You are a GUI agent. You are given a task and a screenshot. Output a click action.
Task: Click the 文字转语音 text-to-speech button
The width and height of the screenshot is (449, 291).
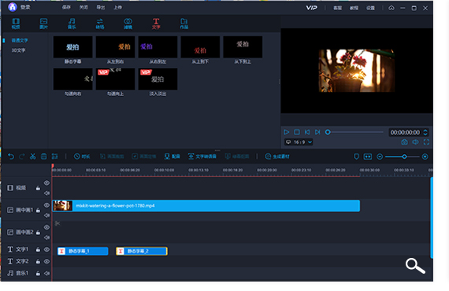202,157
